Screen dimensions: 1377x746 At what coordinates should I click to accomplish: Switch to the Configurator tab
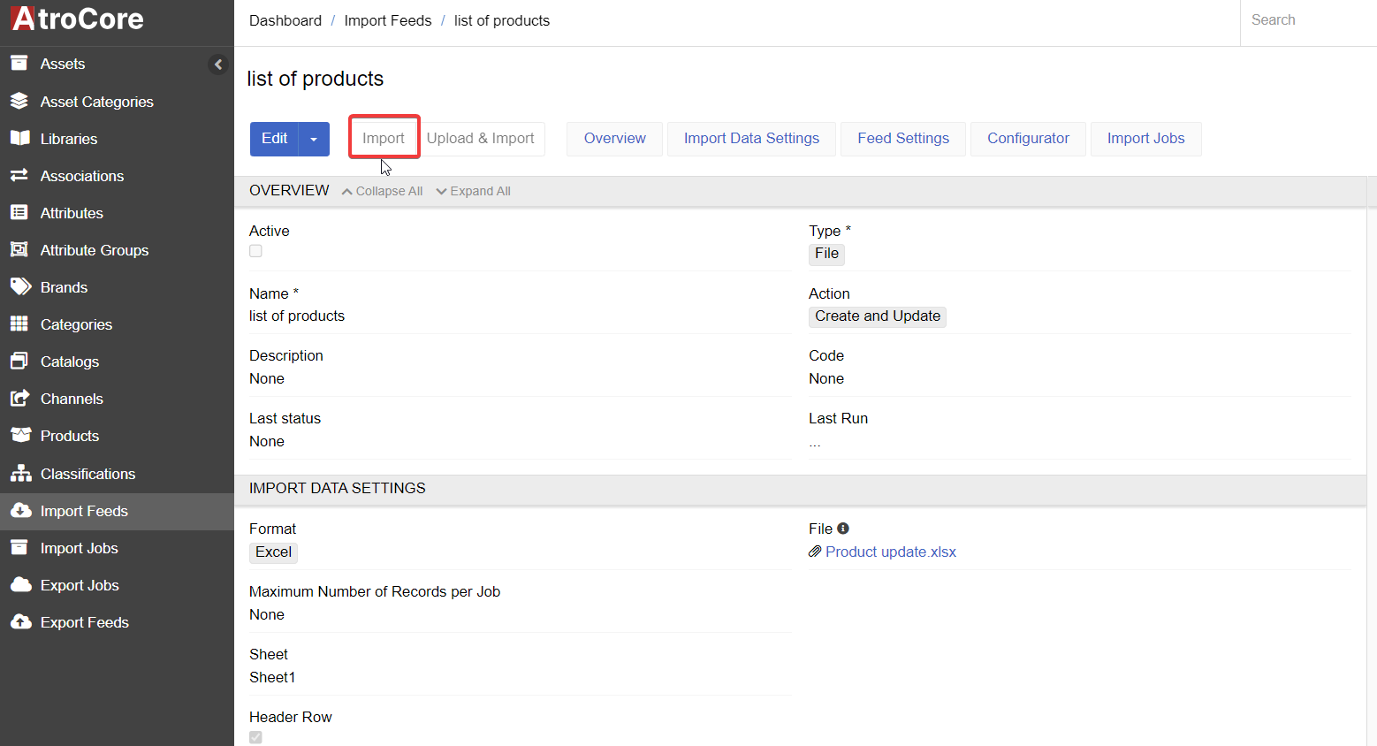(1028, 139)
